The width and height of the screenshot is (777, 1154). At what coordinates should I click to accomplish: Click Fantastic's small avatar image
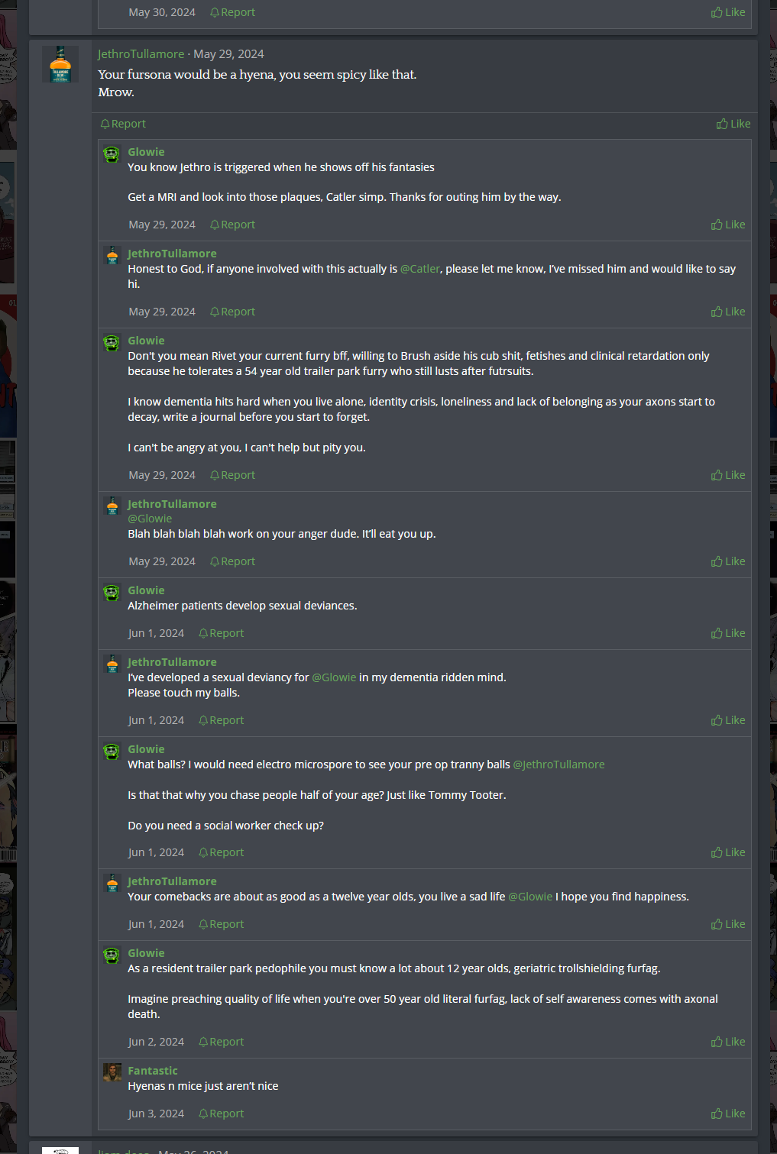pyautogui.click(x=112, y=1072)
